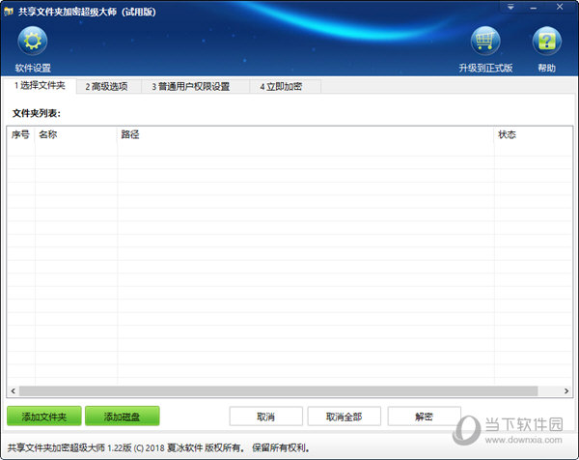Click the 取消全部 button
Screen dimensions: 579x460
tap(345, 417)
